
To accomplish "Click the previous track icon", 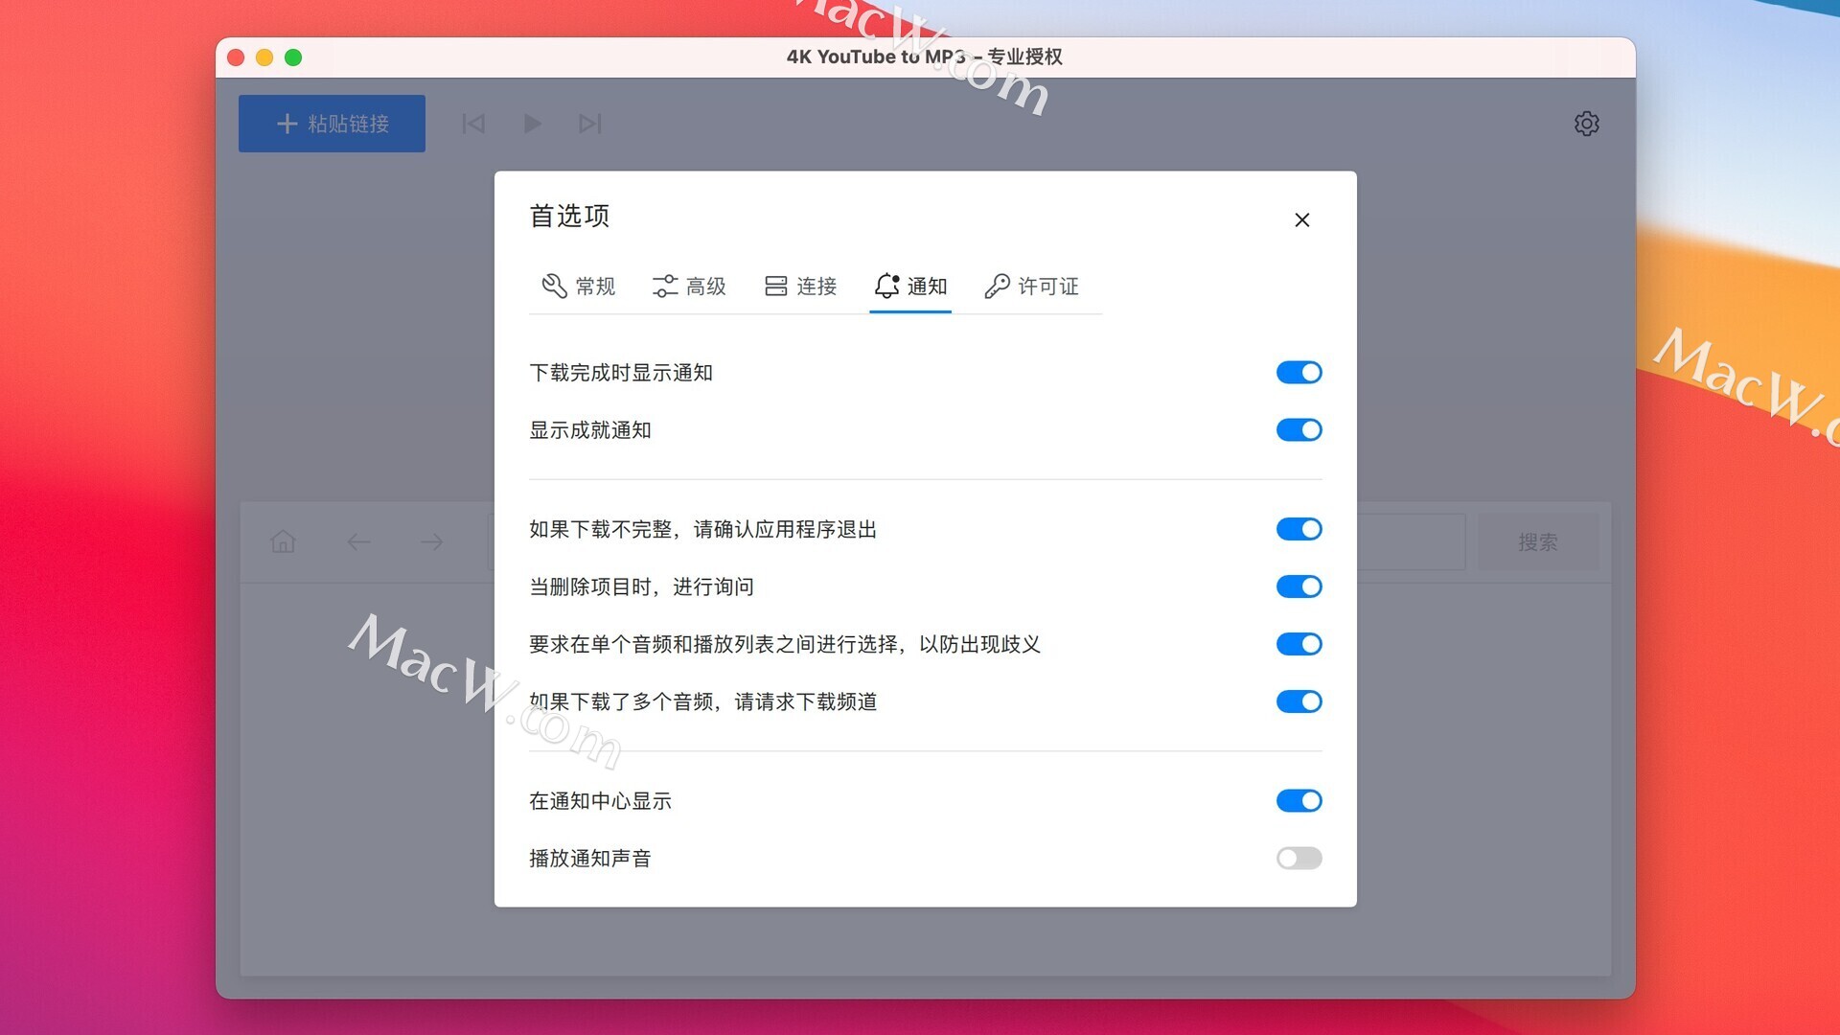I will click(473, 124).
